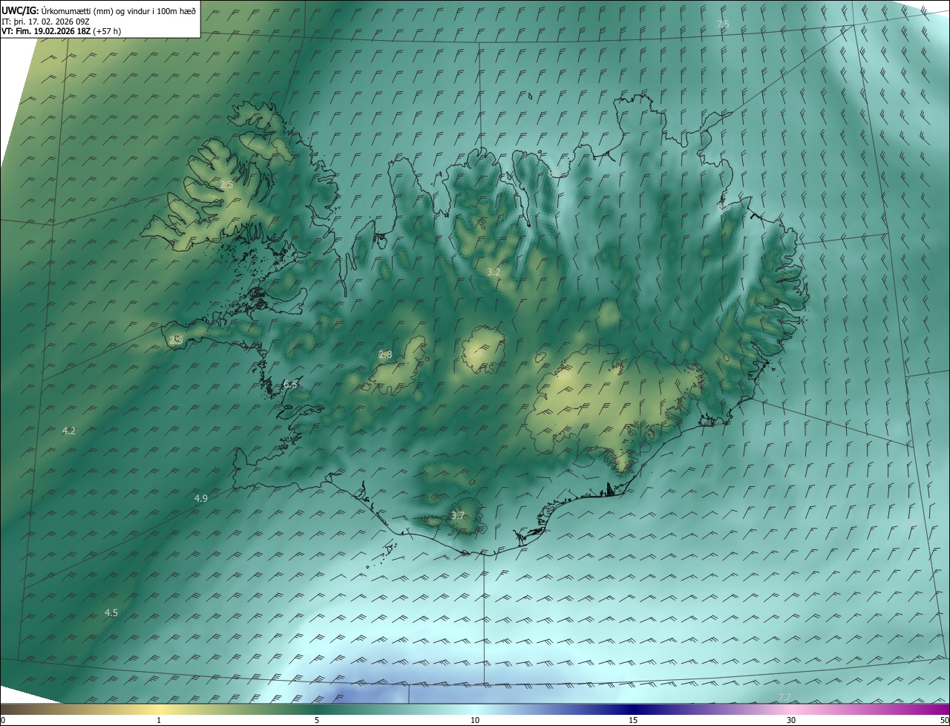Click the colorbar tick label "30"
Screen dimensions: 950x726
pyautogui.click(x=791, y=720)
